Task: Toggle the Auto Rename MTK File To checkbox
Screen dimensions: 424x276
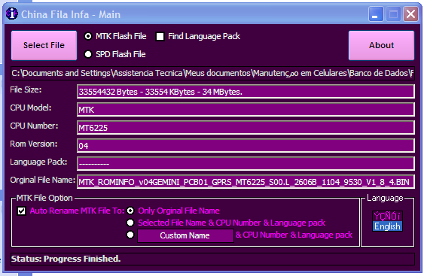Action: click(21, 211)
